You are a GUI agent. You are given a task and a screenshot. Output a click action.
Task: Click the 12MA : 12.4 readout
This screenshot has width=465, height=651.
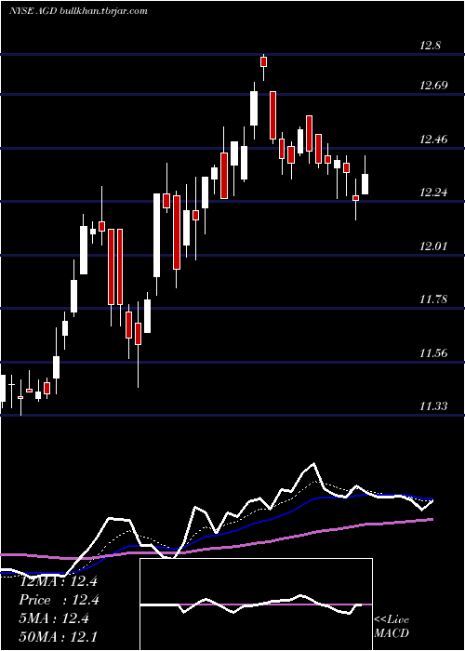(59, 581)
